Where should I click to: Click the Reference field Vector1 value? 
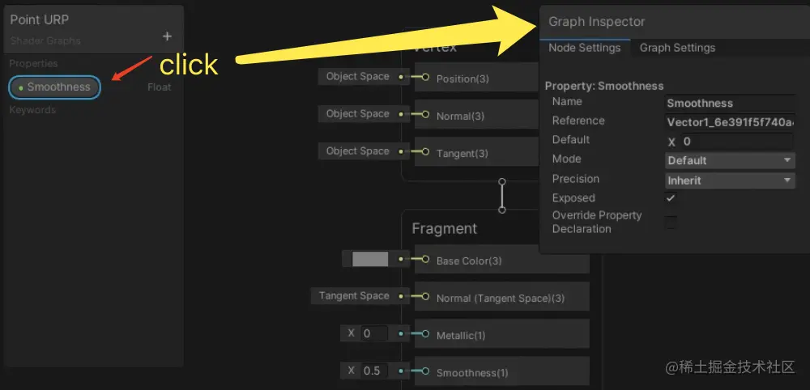tap(729, 123)
